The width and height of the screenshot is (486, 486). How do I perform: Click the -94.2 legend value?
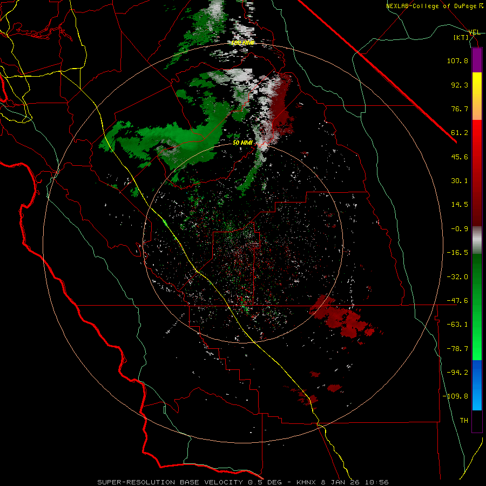tap(457, 373)
